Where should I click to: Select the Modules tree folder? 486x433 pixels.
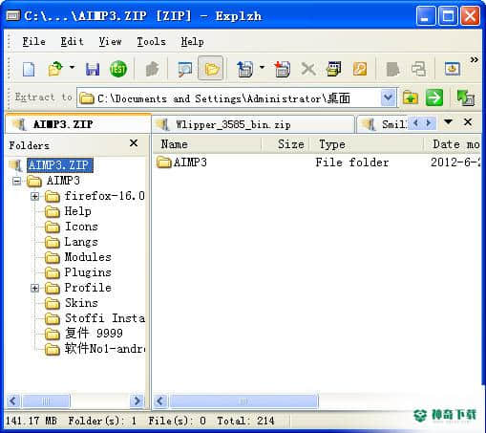(x=88, y=257)
